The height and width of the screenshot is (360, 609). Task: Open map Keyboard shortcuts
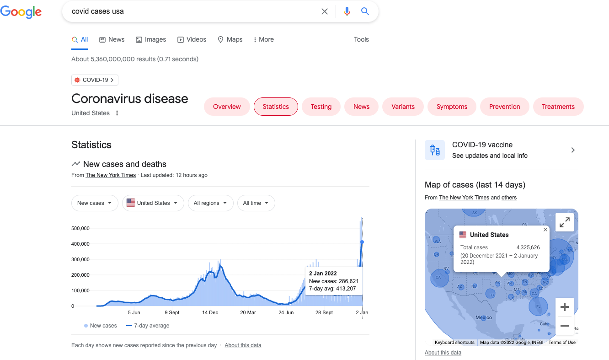click(x=454, y=343)
